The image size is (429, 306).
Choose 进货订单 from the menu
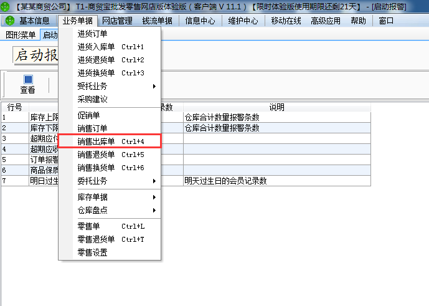point(110,34)
